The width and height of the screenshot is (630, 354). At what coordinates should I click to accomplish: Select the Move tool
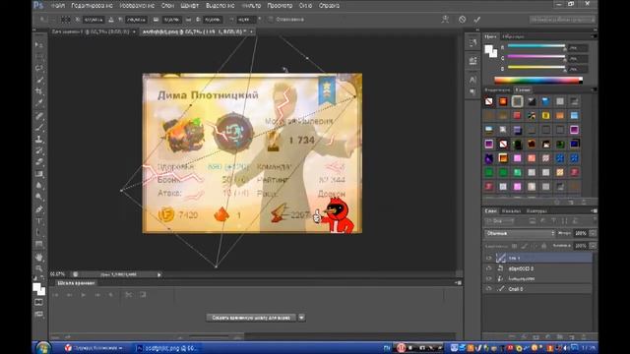click(39, 44)
